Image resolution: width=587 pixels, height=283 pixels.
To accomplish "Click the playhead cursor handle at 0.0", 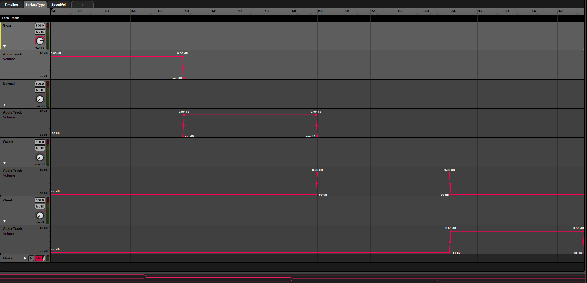I will tap(51, 10).
